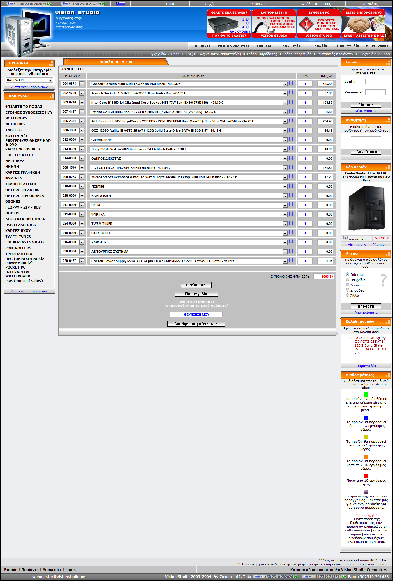Click the green availability color square
393x581 pixels.
click(x=366, y=394)
